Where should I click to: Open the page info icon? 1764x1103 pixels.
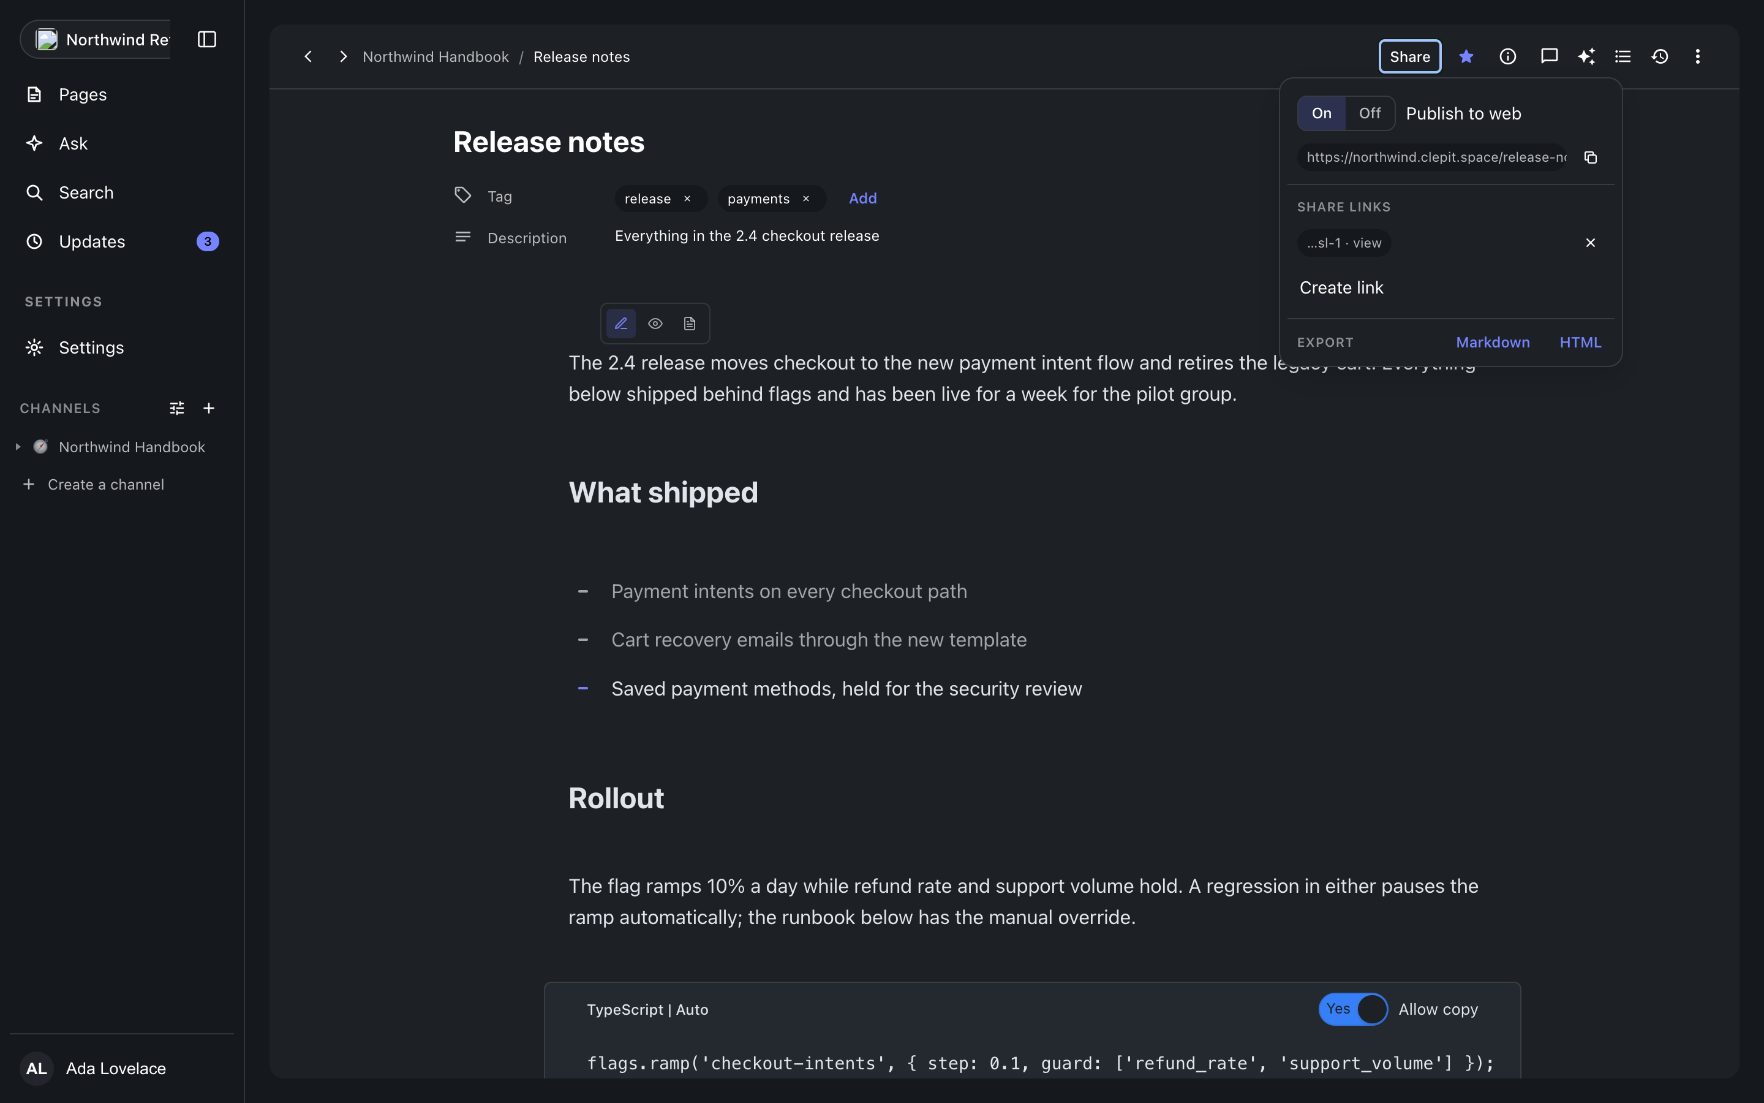coord(1508,56)
